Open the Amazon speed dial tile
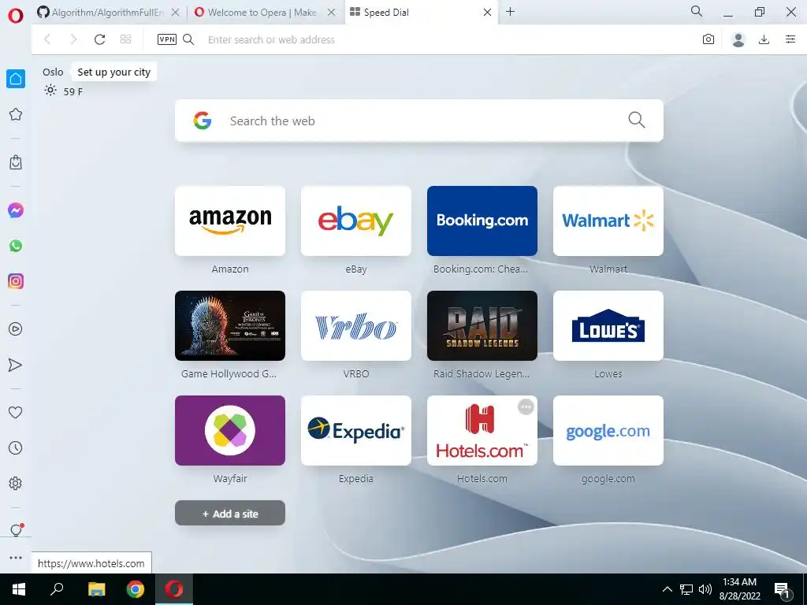The height and width of the screenshot is (605, 807). [230, 221]
